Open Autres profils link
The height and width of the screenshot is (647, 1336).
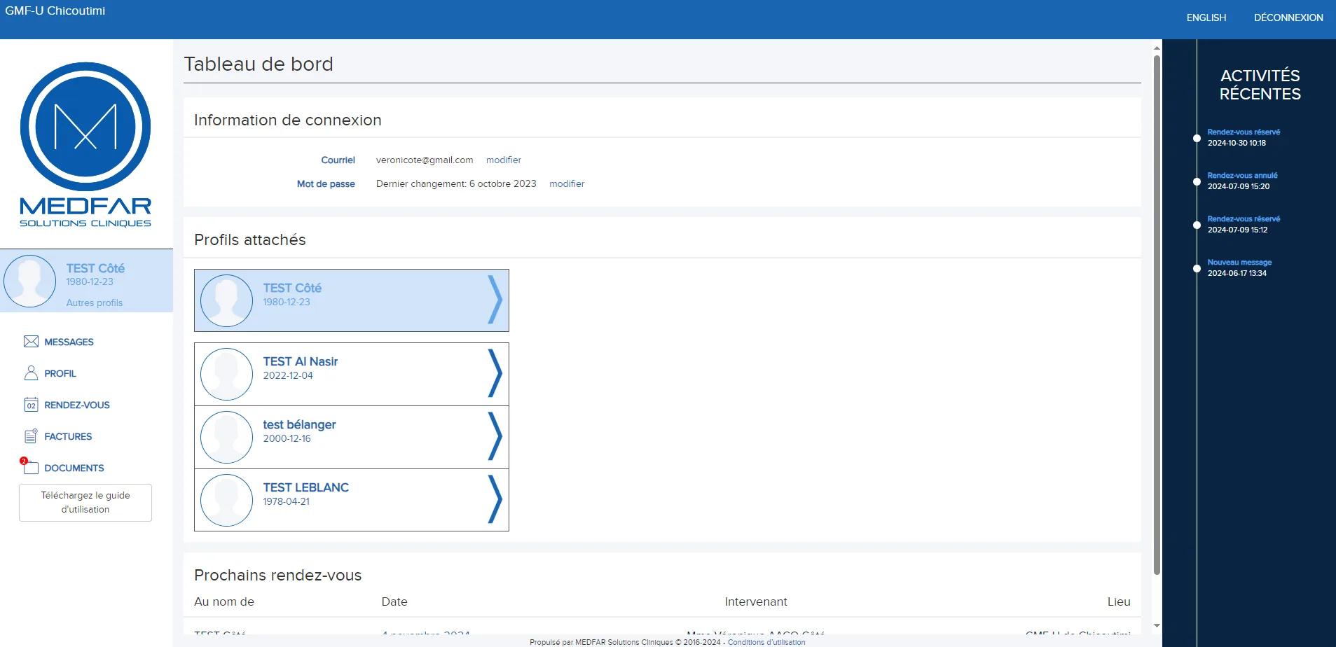[95, 302]
